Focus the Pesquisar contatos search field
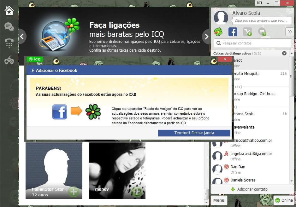This screenshot has width=296, height=207. (253, 43)
